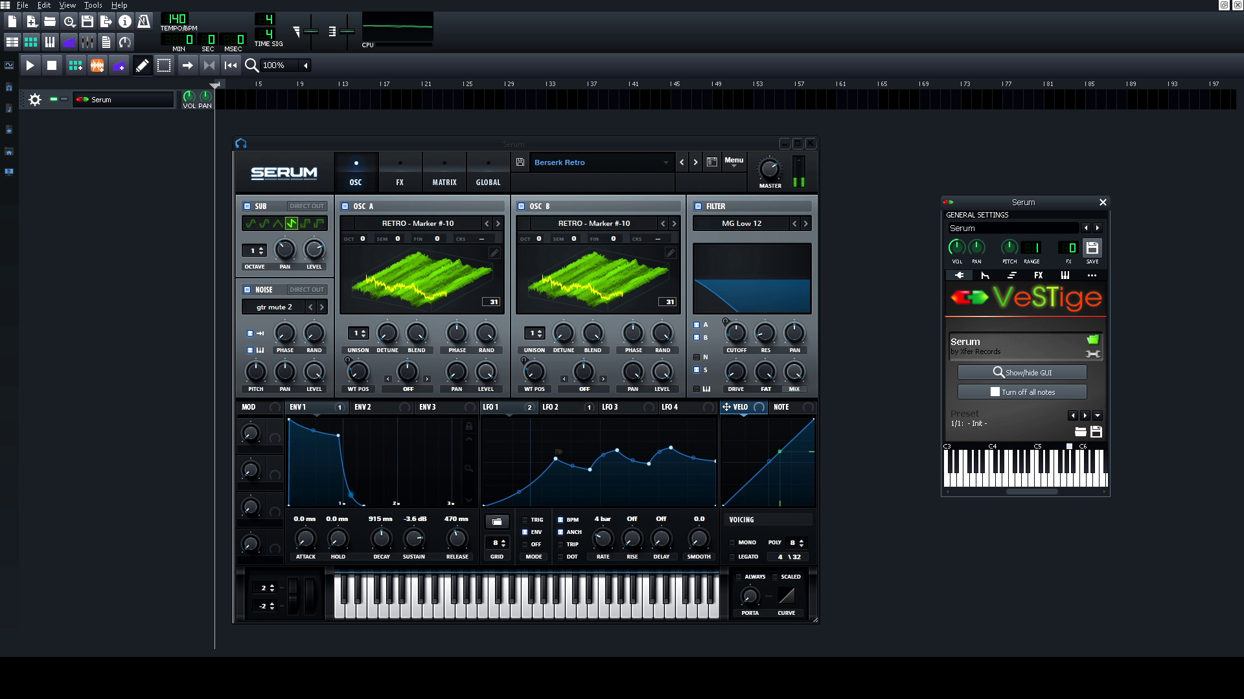The image size is (1244, 699).
Task: Toggle the NOISE oscillator on/off
Action: [247, 290]
